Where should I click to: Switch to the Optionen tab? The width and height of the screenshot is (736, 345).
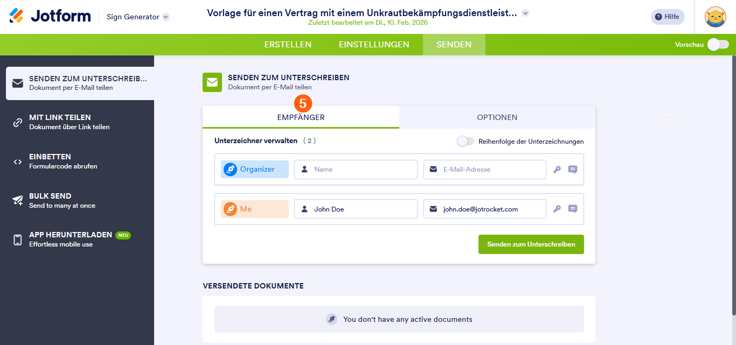click(x=497, y=117)
